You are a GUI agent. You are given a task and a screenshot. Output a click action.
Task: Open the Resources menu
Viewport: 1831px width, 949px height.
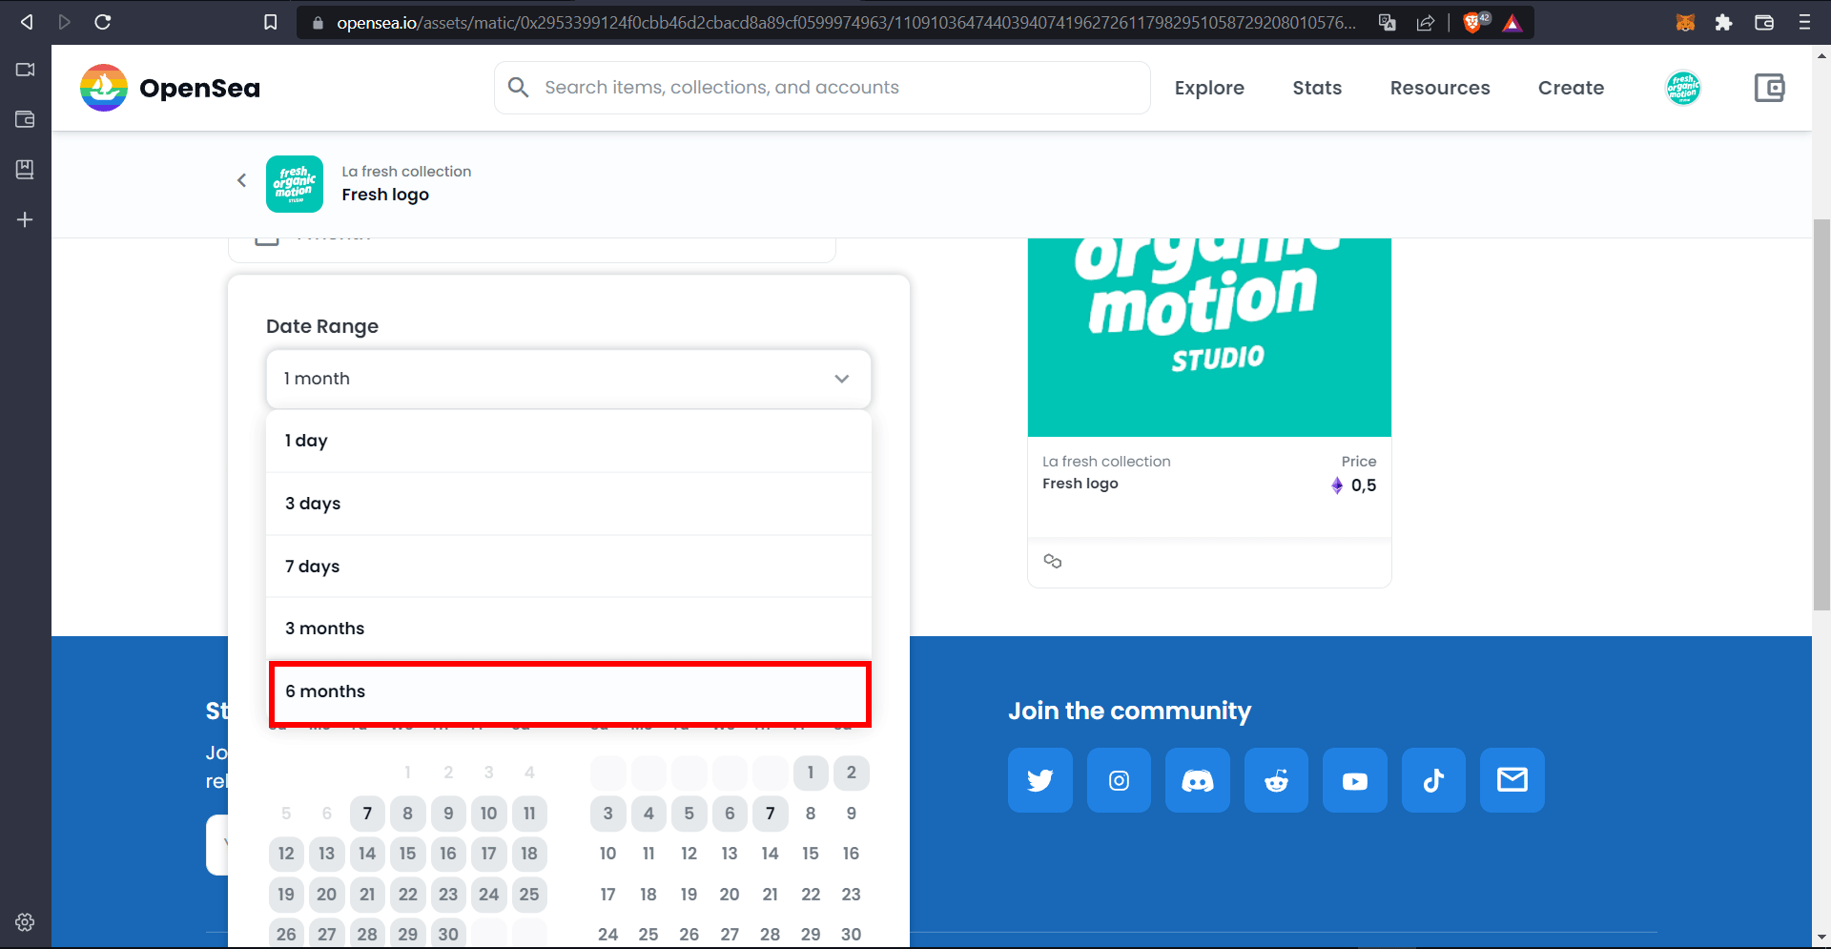tap(1440, 88)
